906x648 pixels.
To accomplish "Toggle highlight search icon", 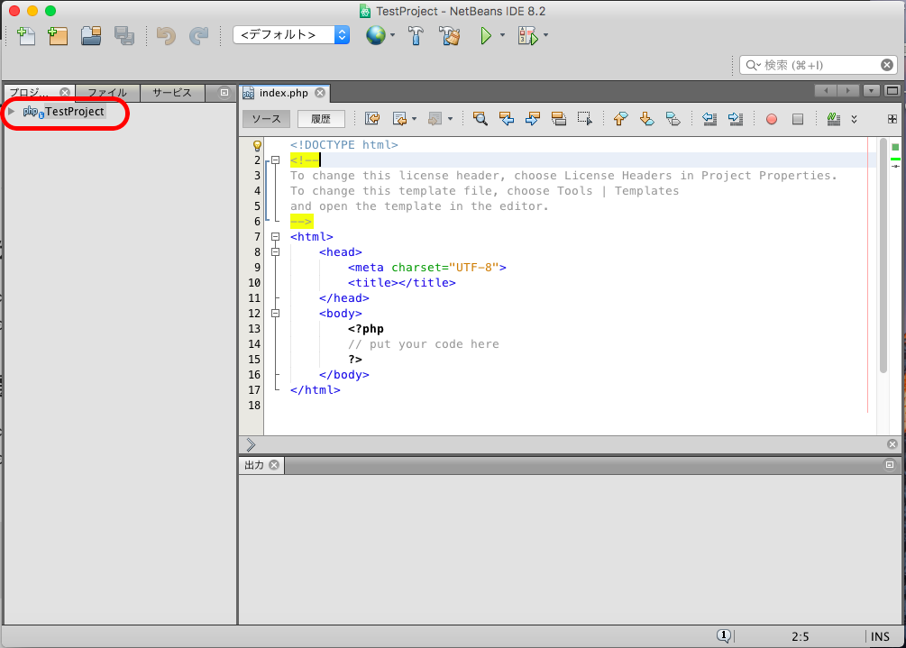I will coord(558,119).
